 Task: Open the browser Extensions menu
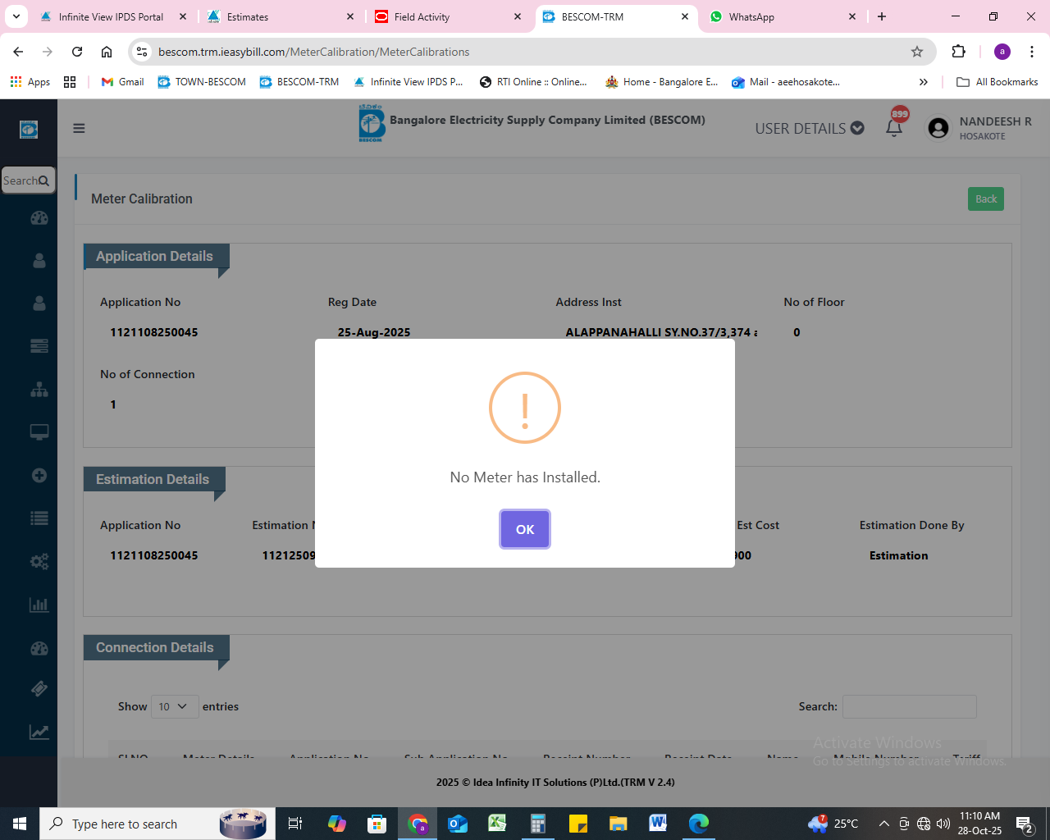958,52
